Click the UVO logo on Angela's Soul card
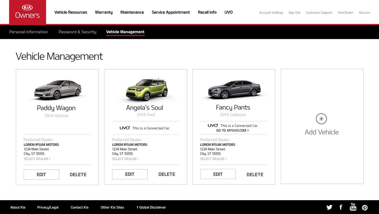Viewport: 379px width, 214px height. pyautogui.click(x=125, y=128)
